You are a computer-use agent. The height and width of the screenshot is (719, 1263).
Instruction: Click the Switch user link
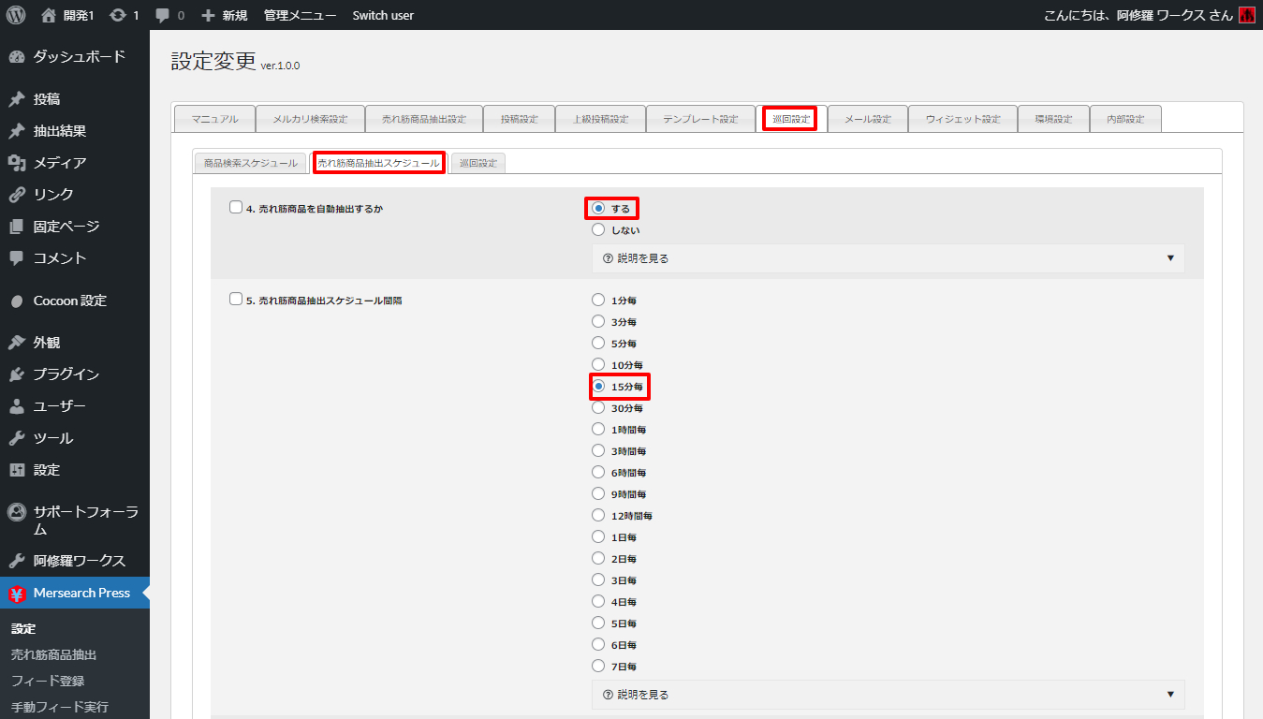383,15
